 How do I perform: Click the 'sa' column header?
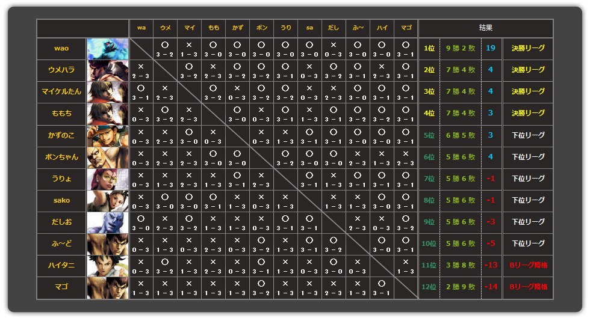point(309,28)
